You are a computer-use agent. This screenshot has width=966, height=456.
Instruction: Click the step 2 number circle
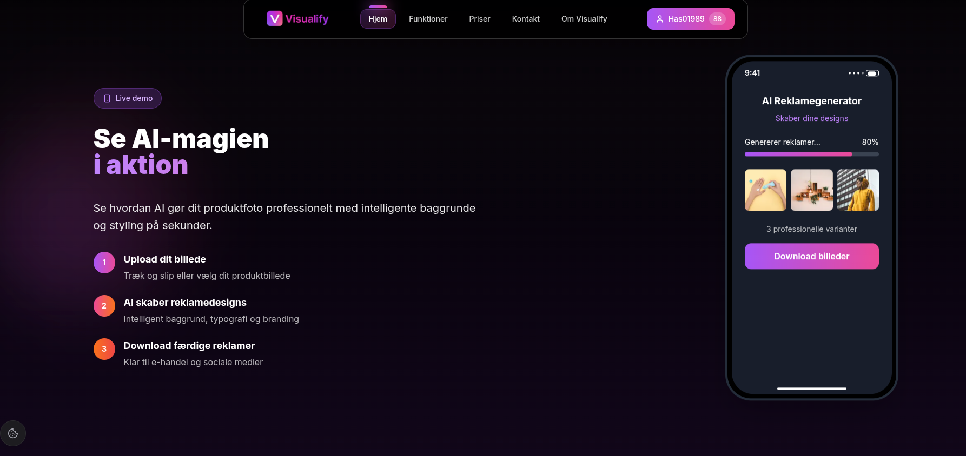click(104, 306)
